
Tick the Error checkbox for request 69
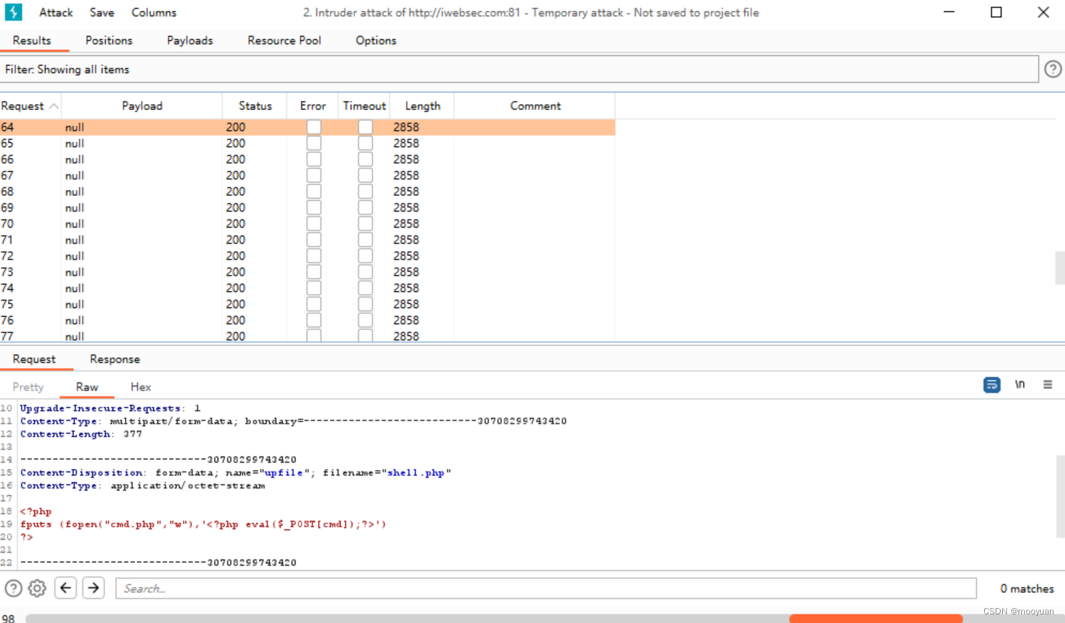point(313,207)
